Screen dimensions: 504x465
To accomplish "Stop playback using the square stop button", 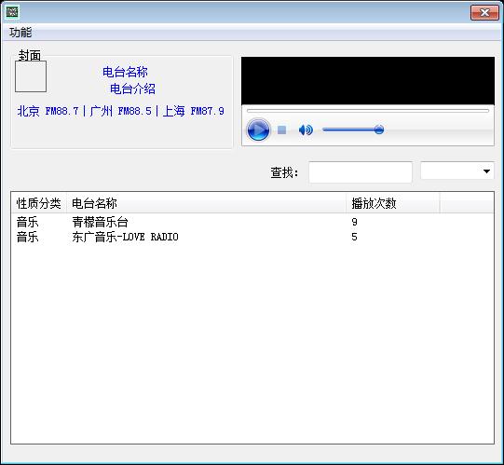I will click(x=282, y=130).
